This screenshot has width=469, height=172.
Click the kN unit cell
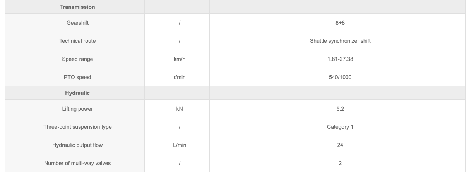tap(180, 109)
